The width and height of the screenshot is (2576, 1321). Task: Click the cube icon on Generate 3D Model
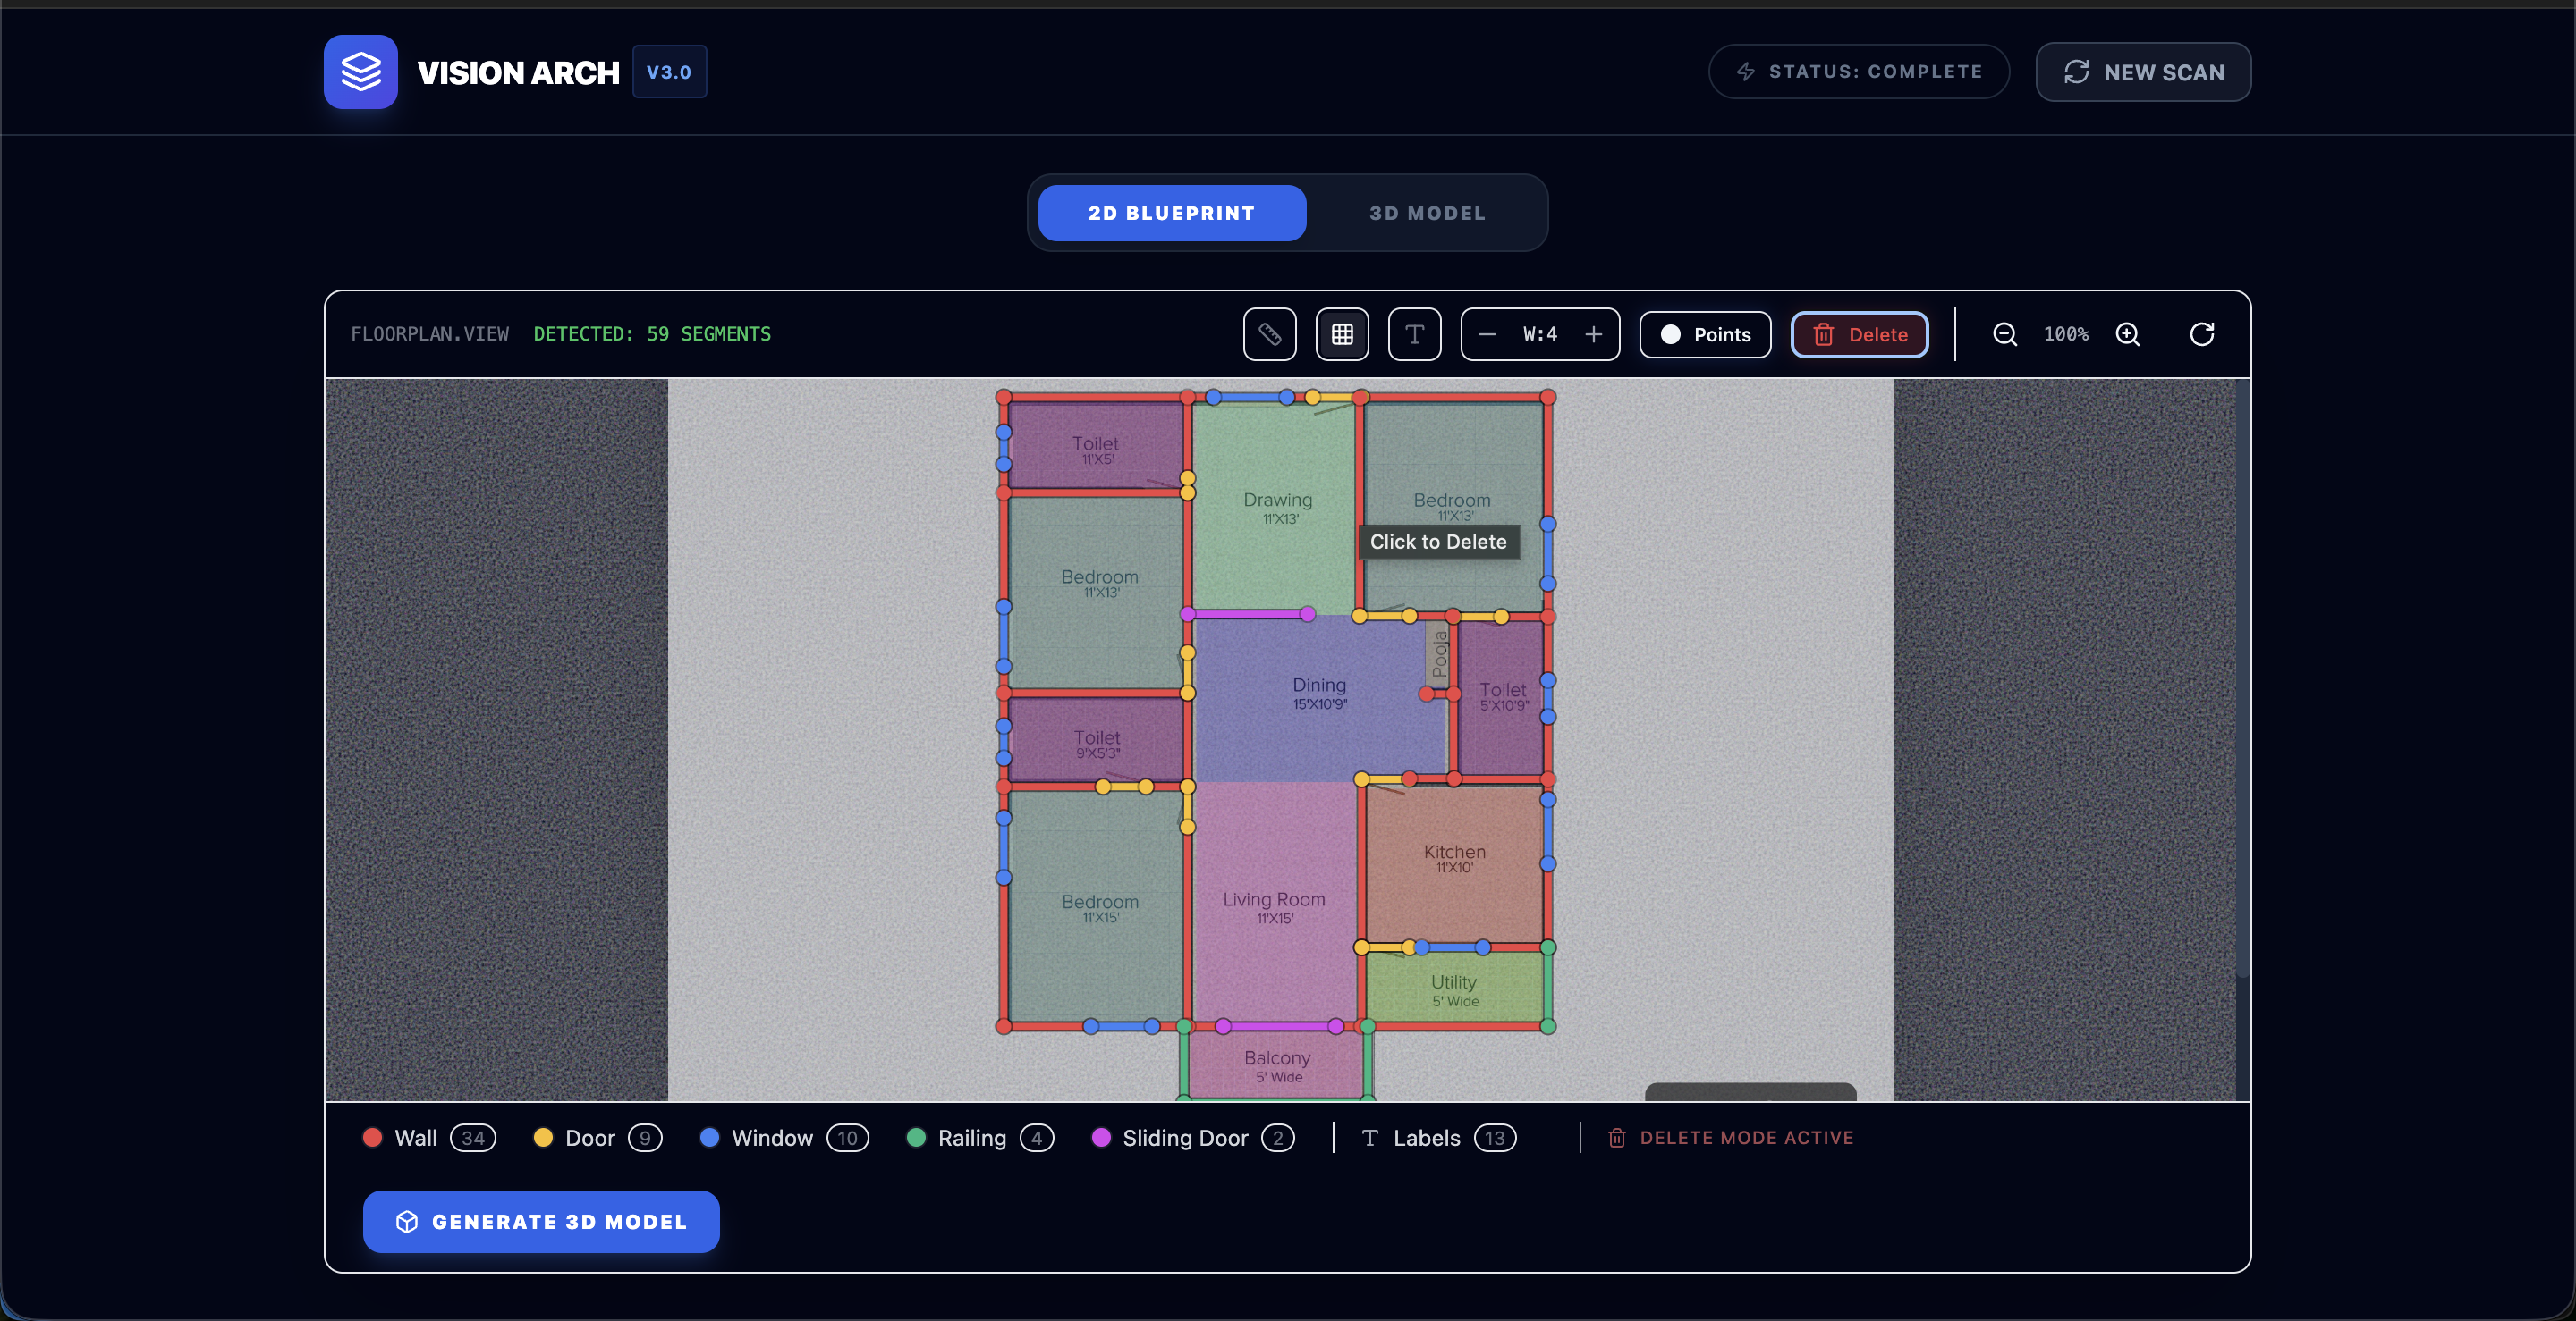(x=407, y=1221)
